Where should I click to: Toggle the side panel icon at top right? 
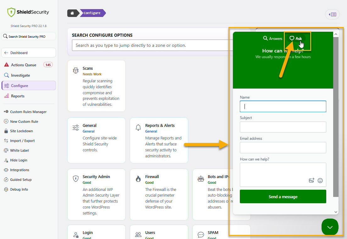point(332,14)
